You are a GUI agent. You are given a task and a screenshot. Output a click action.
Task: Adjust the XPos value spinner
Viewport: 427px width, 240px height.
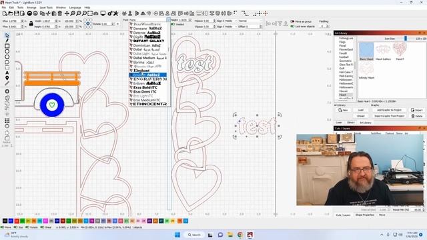23,21
